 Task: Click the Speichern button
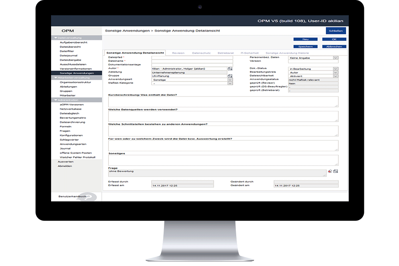[x=305, y=46]
